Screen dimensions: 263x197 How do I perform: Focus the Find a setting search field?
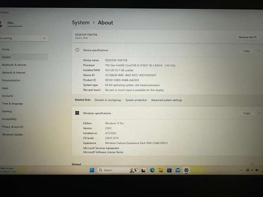[x=23, y=38]
